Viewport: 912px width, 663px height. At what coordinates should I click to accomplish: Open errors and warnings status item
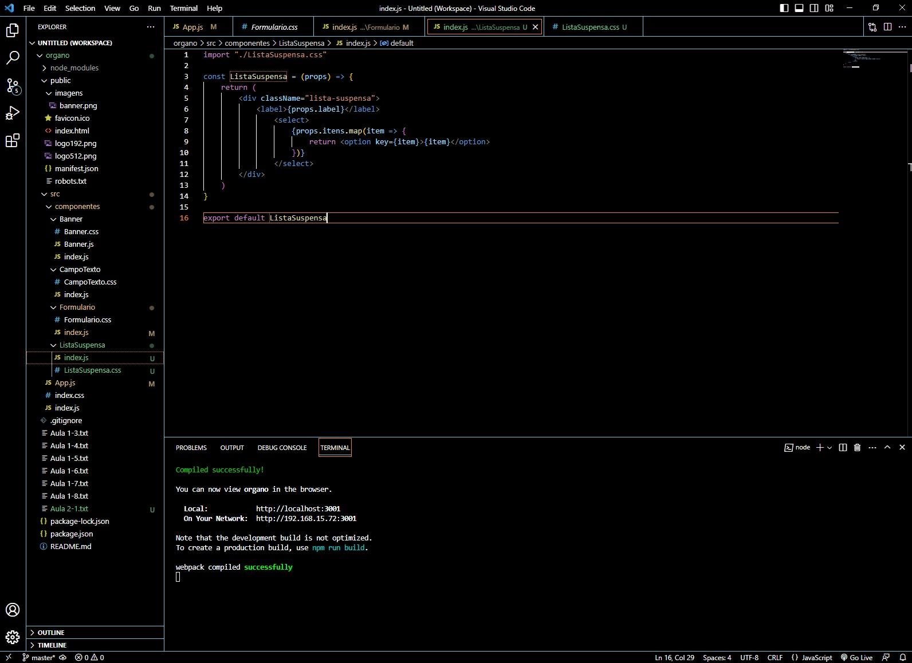(89, 657)
